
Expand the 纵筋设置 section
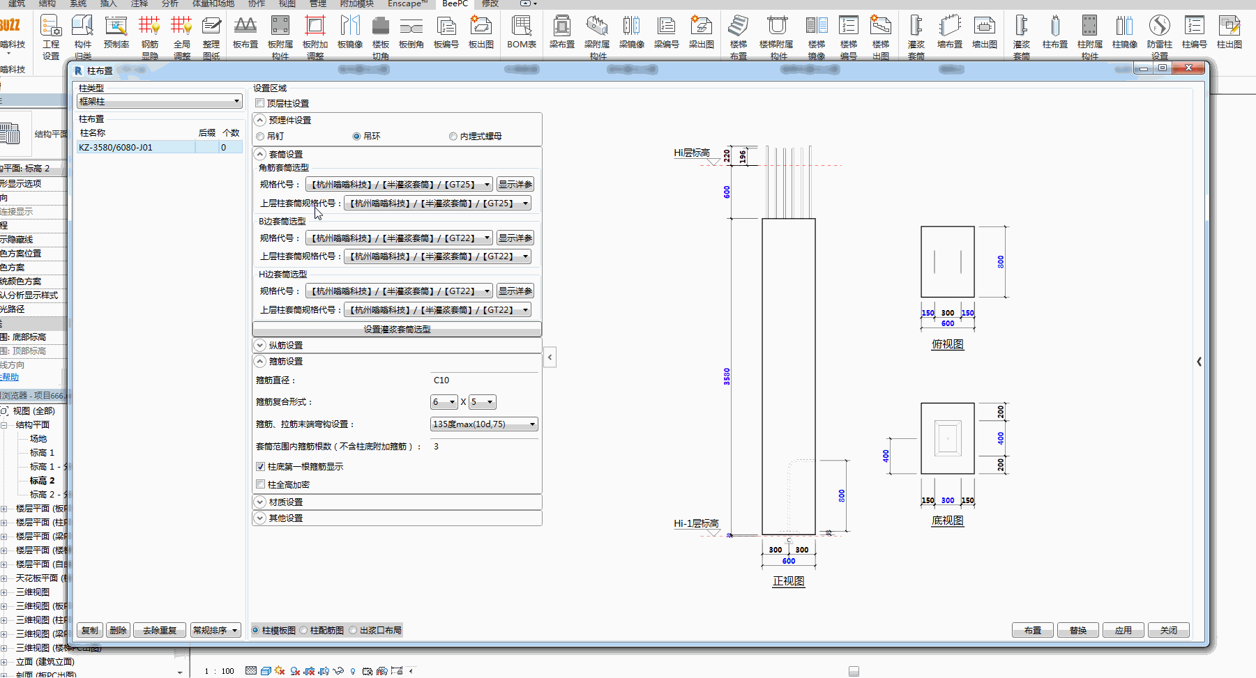pos(260,346)
